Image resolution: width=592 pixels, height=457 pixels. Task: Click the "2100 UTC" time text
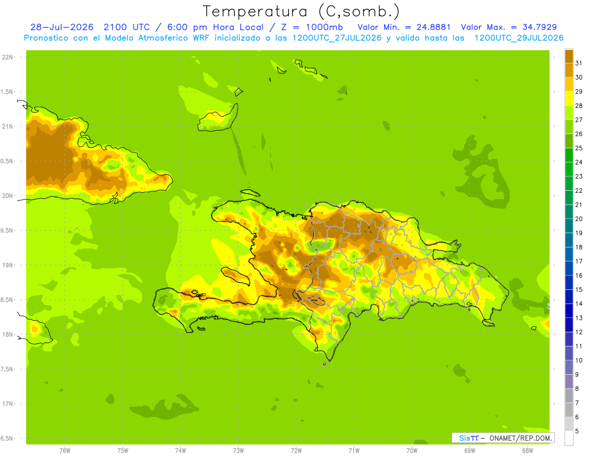tap(127, 27)
